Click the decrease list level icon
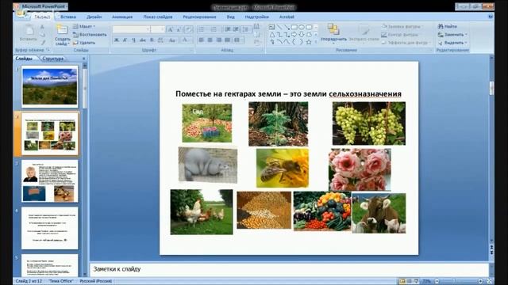Screen dimensions: 508x285 [228, 29]
